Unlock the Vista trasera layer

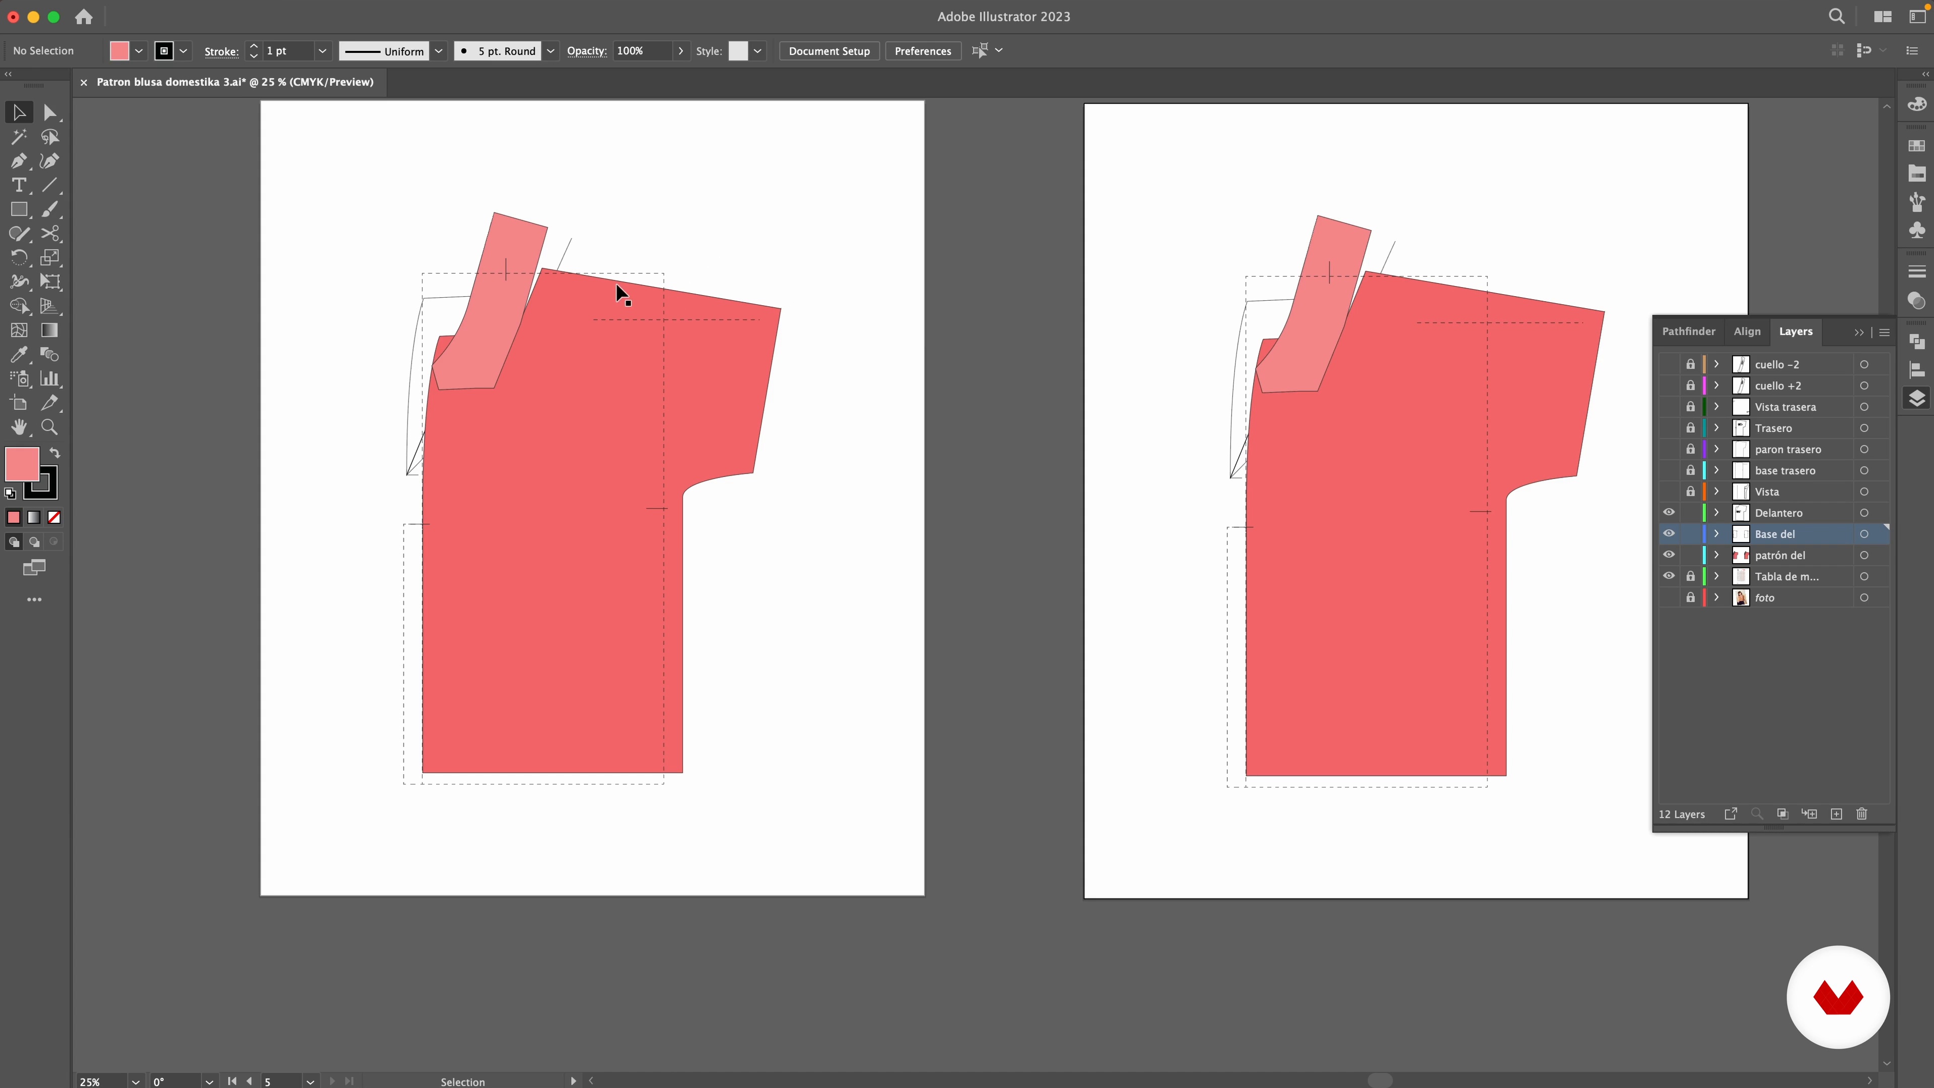pyautogui.click(x=1690, y=406)
